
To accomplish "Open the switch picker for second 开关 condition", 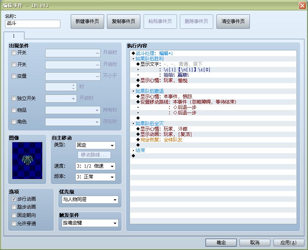I will pyautogui.click(x=97, y=64).
